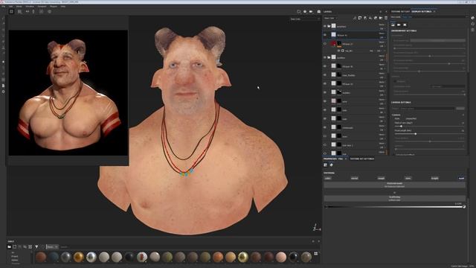Delete layer with the trash icon
This screenshot has height=268, width=476.
coord(386,18)
